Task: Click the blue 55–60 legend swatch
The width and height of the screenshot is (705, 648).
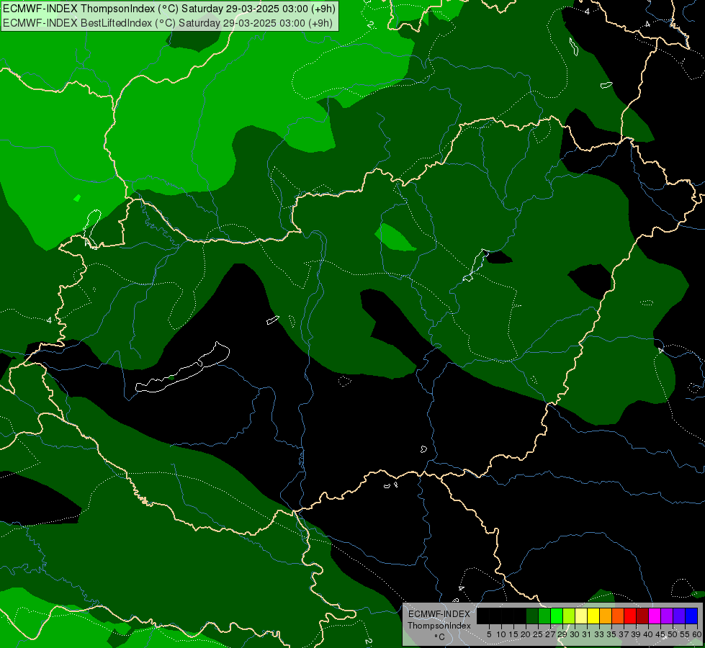Action: [691, 616]
